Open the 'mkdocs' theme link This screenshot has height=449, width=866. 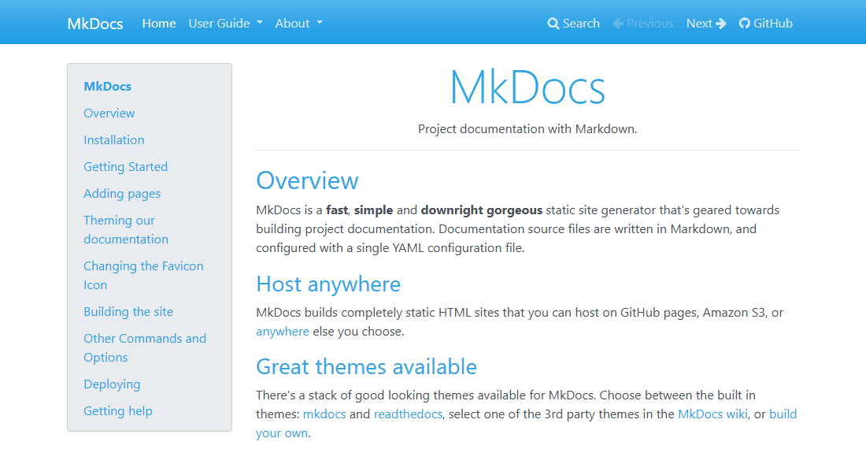324,414
